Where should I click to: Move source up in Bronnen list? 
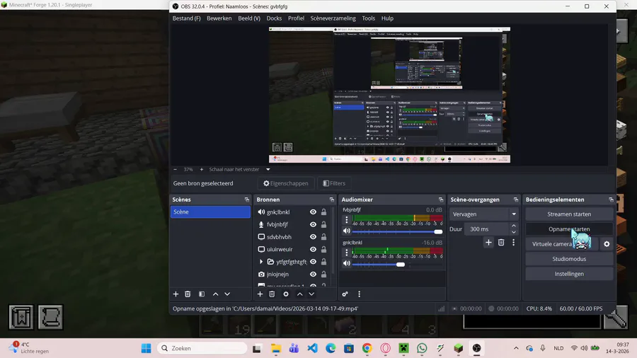[x=300, y=294]
